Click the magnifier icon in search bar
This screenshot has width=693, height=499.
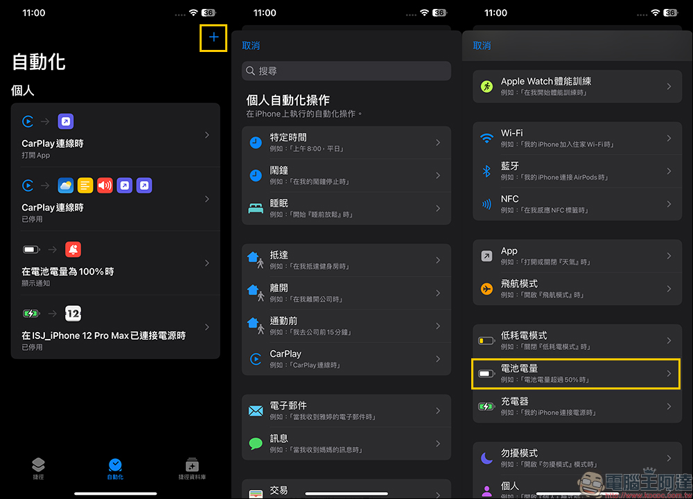[250, 71]
